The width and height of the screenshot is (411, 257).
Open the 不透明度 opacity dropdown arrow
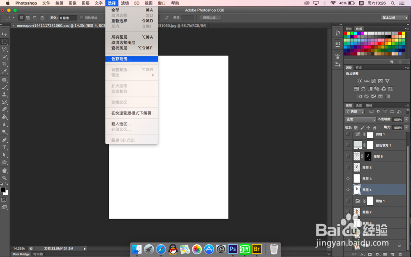406,120
